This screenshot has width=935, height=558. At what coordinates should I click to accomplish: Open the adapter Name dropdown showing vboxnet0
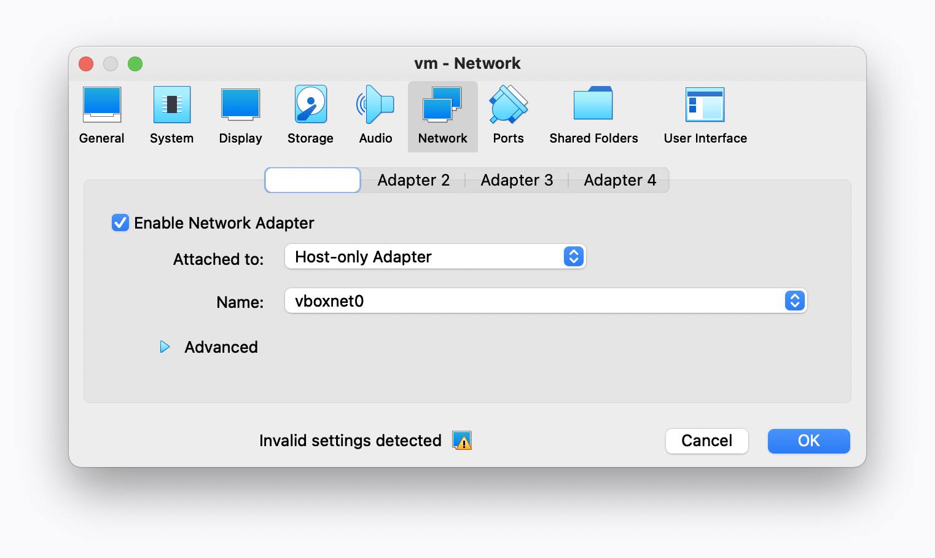coord(546,301)
